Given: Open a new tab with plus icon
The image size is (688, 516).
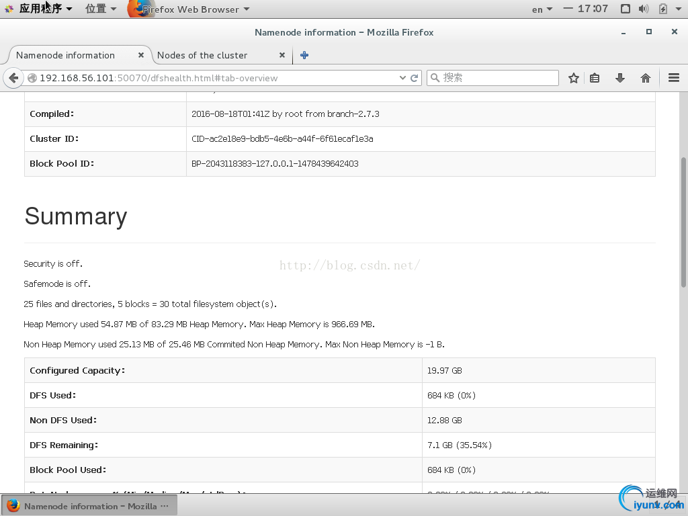Looking at the screenshot, I should (x=304, y=55).
